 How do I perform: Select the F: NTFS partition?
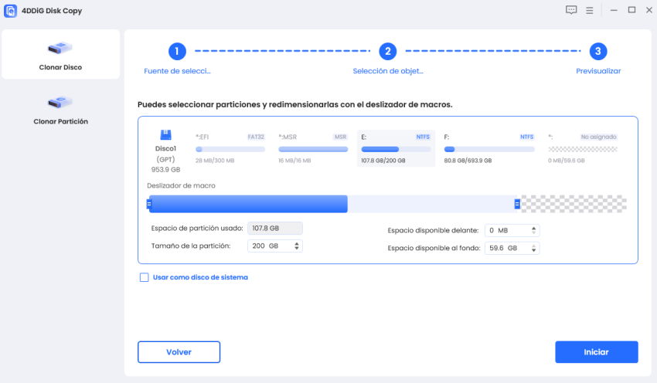click(488, 148)
